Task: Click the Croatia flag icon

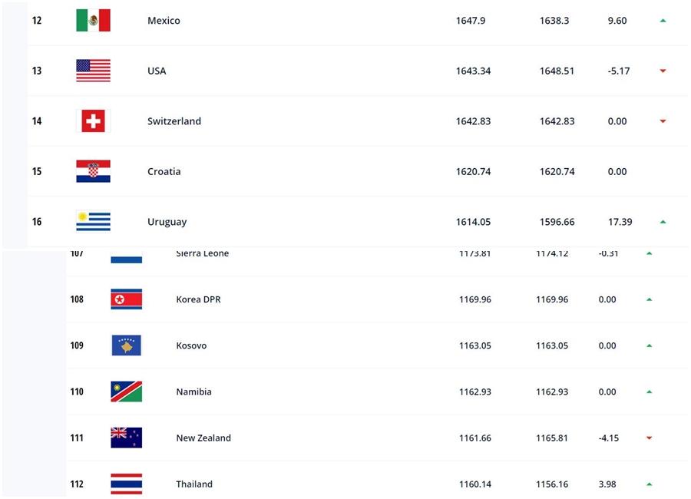Action: 93,171
